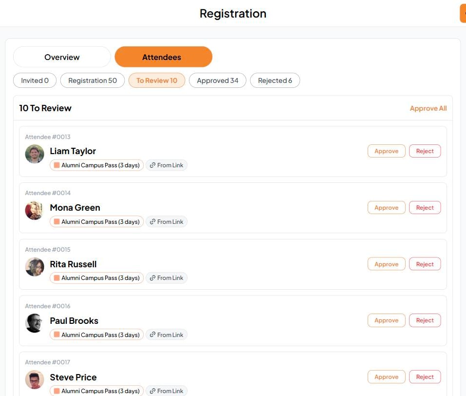
Task: Click Rita Russell's avatar photo
Action: (35, 267)
